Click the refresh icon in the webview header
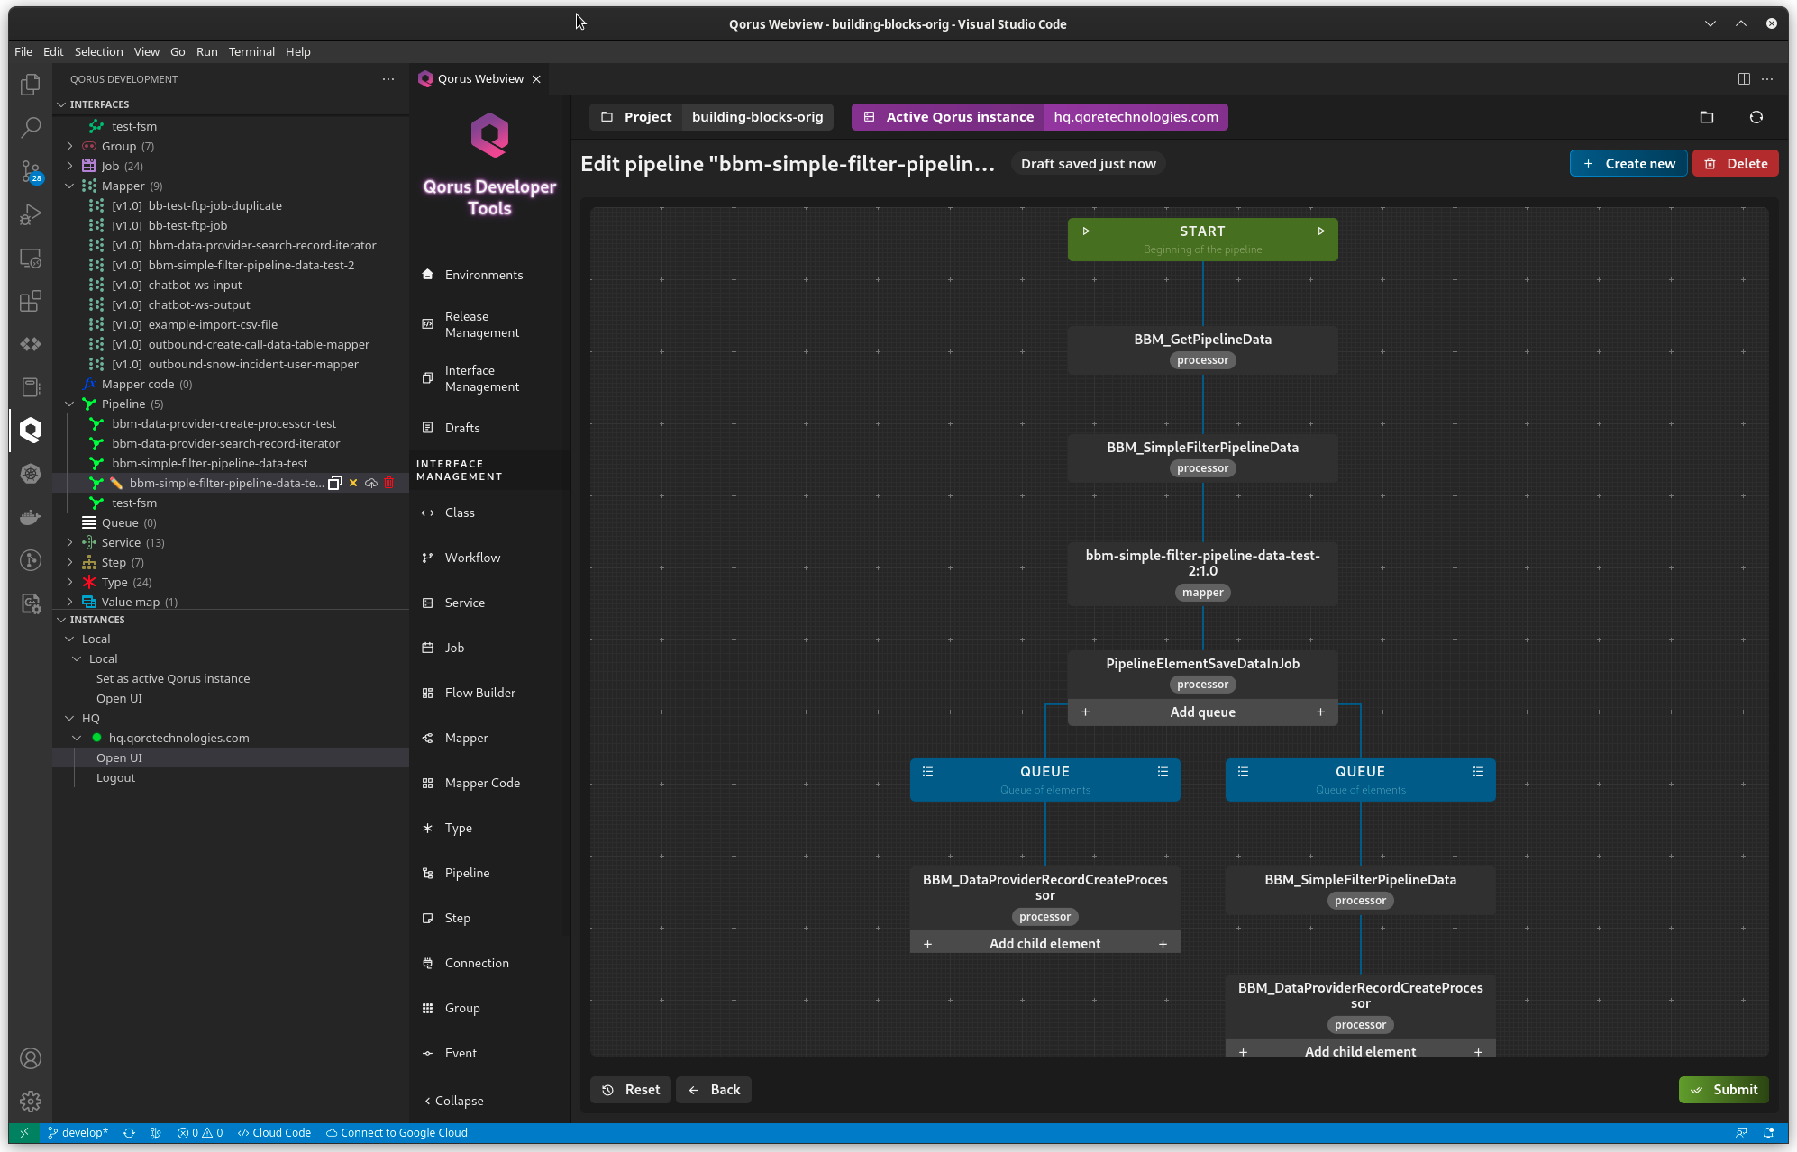This screenshot has height=1152, width=1797. [1756, 117]
